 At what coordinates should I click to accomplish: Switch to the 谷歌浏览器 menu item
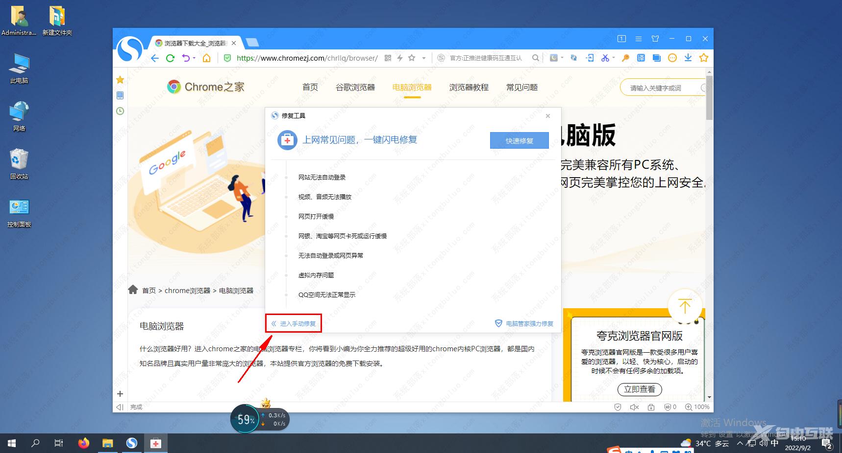tap(355, 87)
